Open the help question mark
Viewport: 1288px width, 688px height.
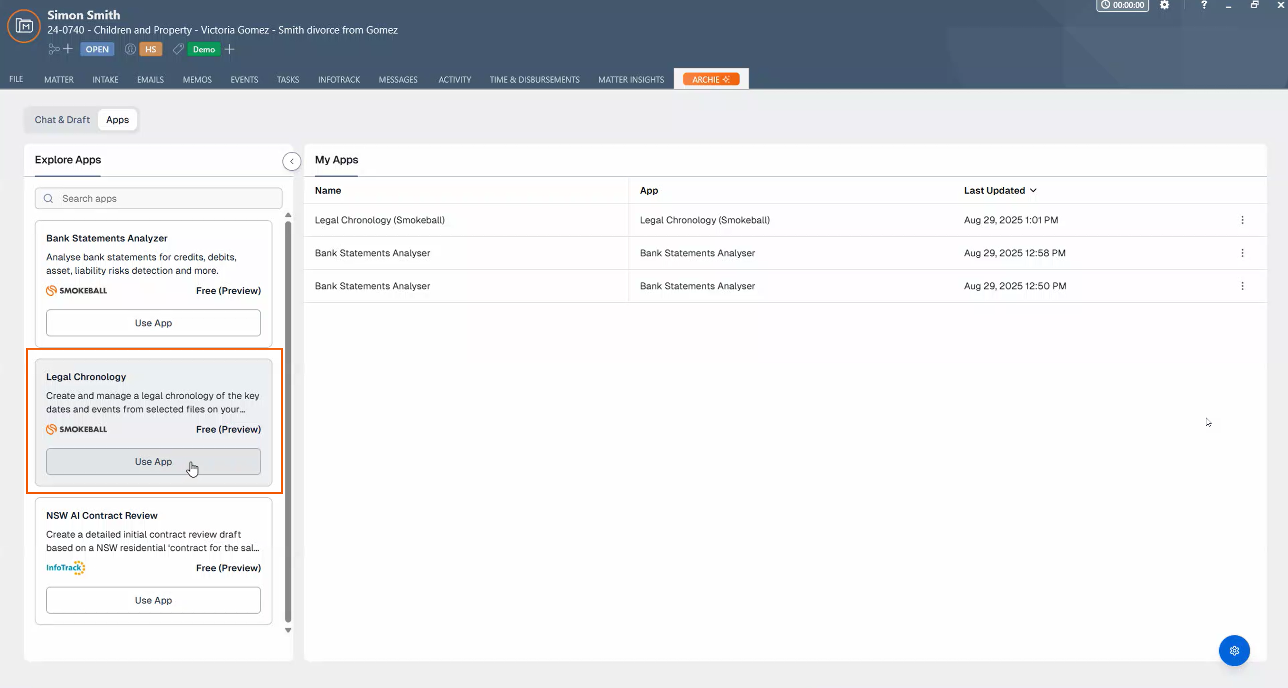(1204, 5)
